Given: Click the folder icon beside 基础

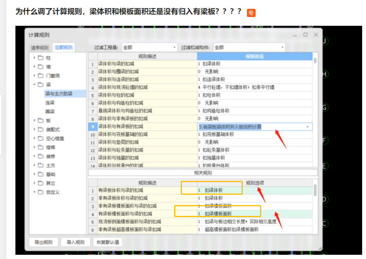Looking at the screenshot, I should coord(40,174).
